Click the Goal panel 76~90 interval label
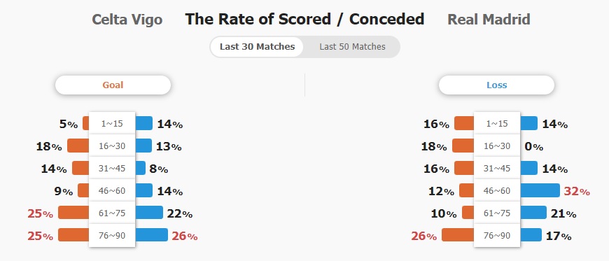This screenshot has height=261, width=609. (x=112, y=235)
